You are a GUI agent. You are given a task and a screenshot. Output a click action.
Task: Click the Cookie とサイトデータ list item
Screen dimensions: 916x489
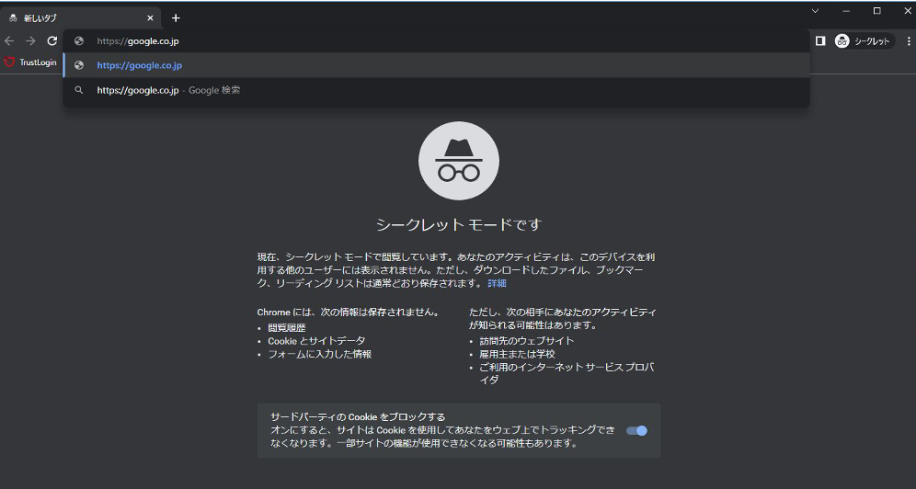click(x=316, y=341)
